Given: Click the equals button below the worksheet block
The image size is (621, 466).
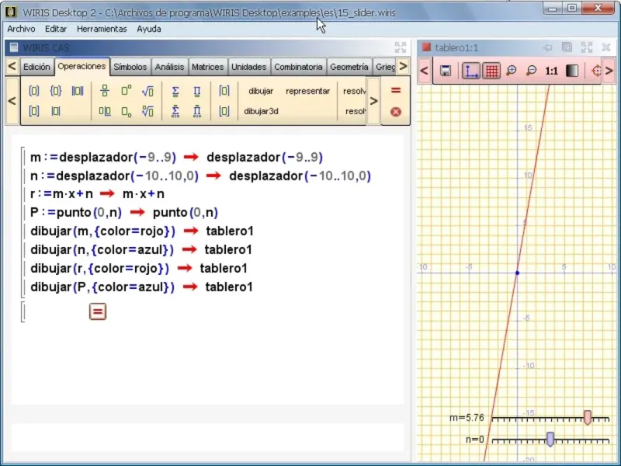Looking at the screenshot, I should click(x=98, y=311).
